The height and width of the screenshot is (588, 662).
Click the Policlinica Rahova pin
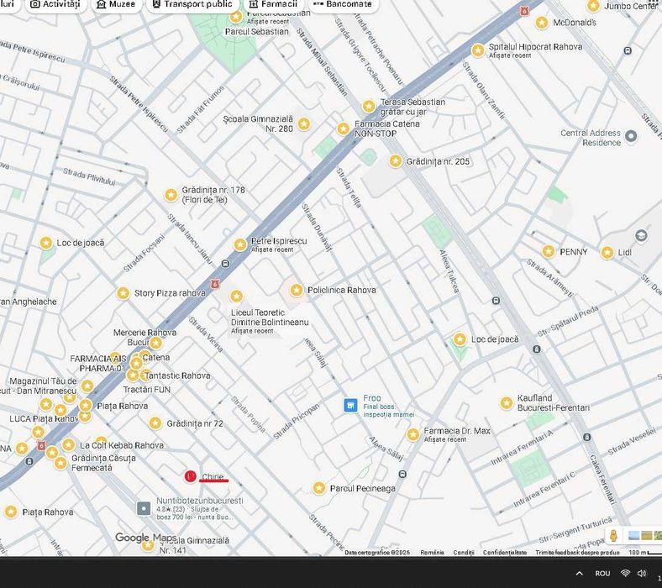pyautogui.click(x=297, y=291)
